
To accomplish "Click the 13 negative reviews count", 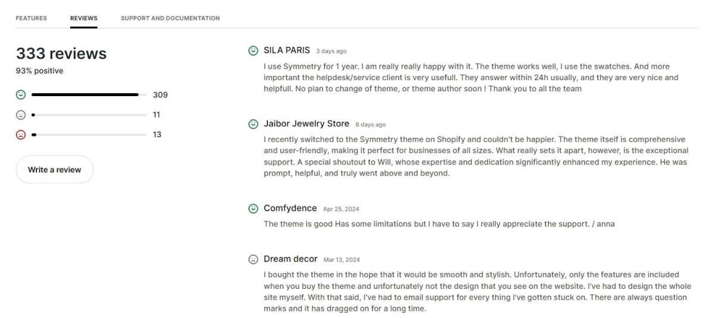I will click(157, 135).
